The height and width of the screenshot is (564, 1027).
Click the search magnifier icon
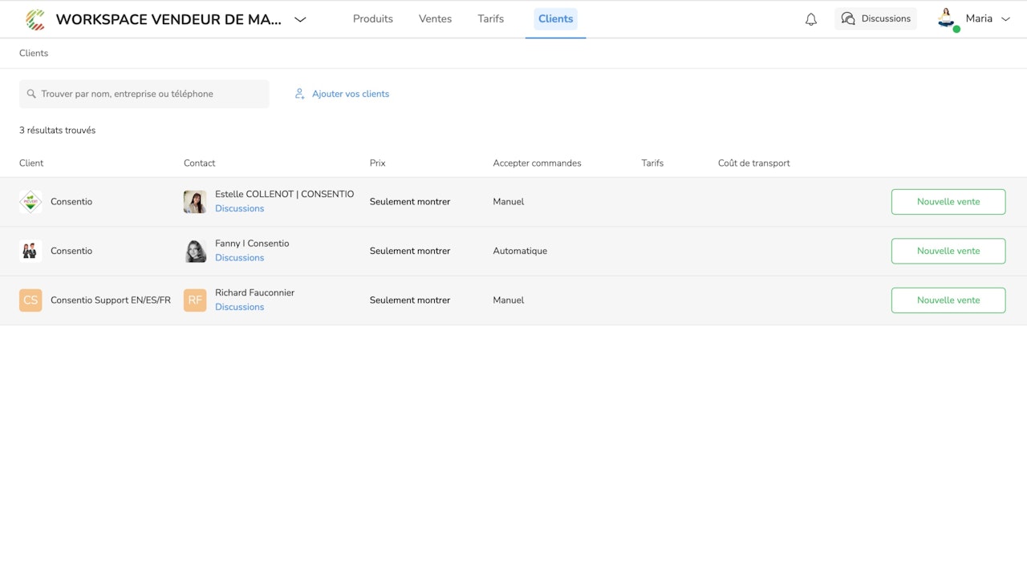tap(31, 94)
